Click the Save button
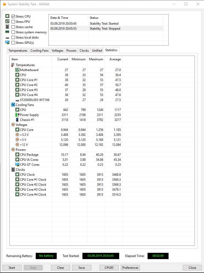Screen dimensions: 204x273 (82, 267)
